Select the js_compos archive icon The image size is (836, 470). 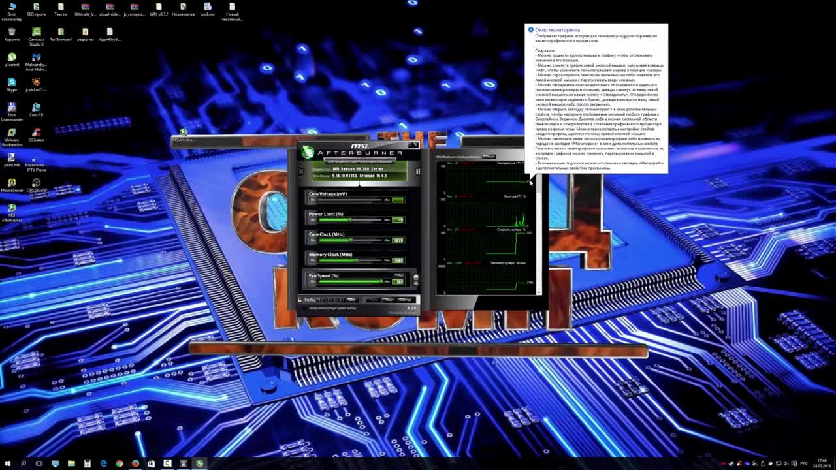[x=134, y=9]
